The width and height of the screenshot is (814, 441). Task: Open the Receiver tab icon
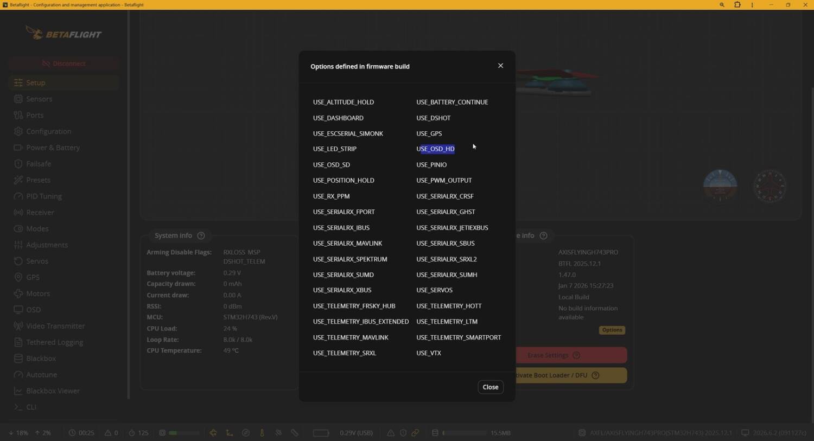pos(18,213)
